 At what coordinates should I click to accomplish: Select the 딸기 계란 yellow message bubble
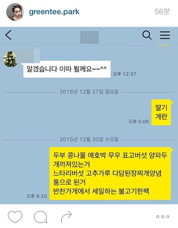[161, 112]
